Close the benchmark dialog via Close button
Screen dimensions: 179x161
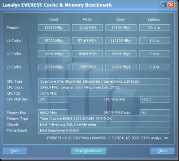point(162,151)
